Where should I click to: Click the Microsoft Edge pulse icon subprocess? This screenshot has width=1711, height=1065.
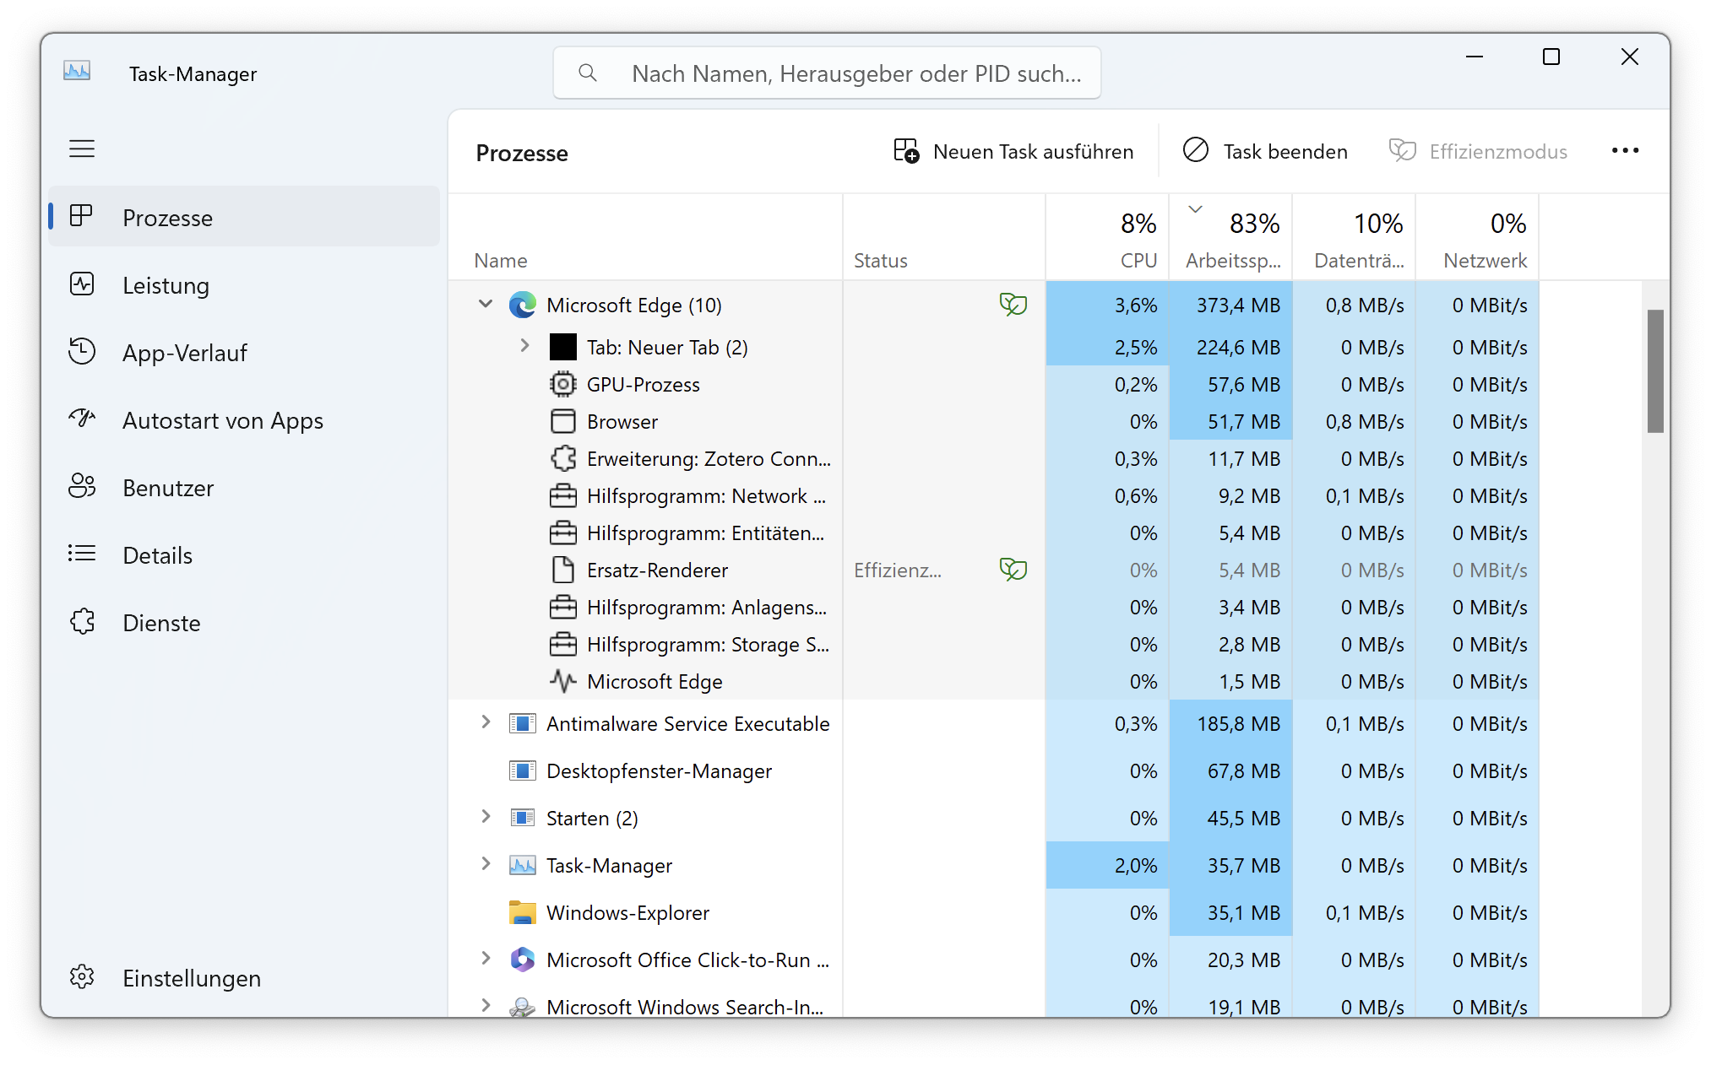pos(563,681)
